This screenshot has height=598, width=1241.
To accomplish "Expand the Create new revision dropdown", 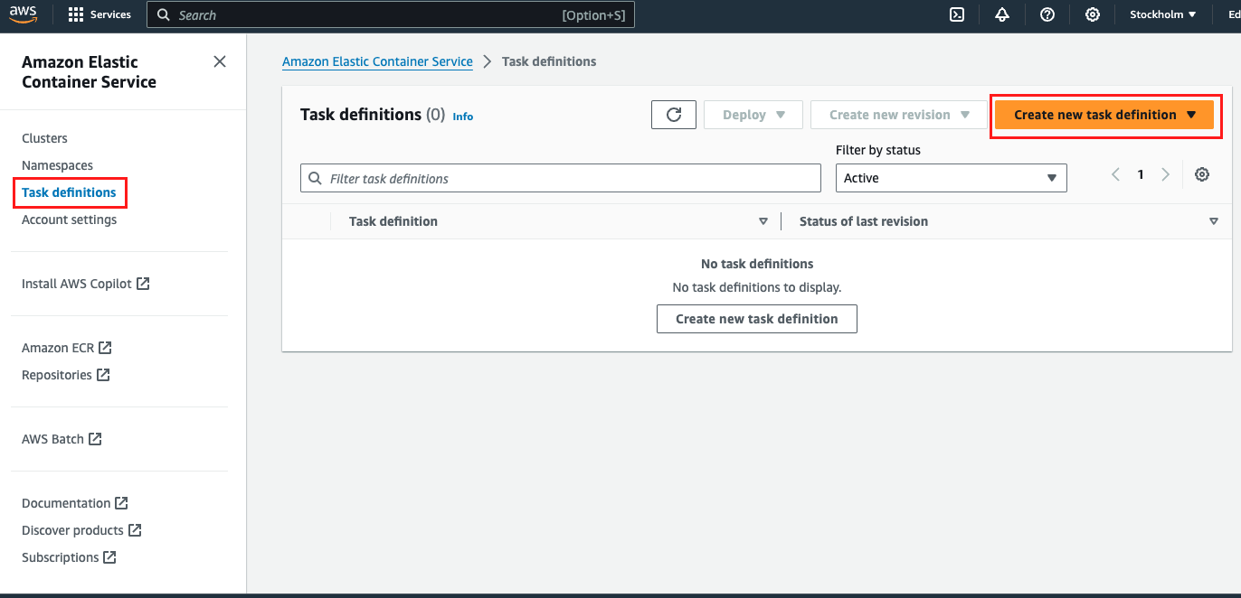I will click(x=899, y=115).
